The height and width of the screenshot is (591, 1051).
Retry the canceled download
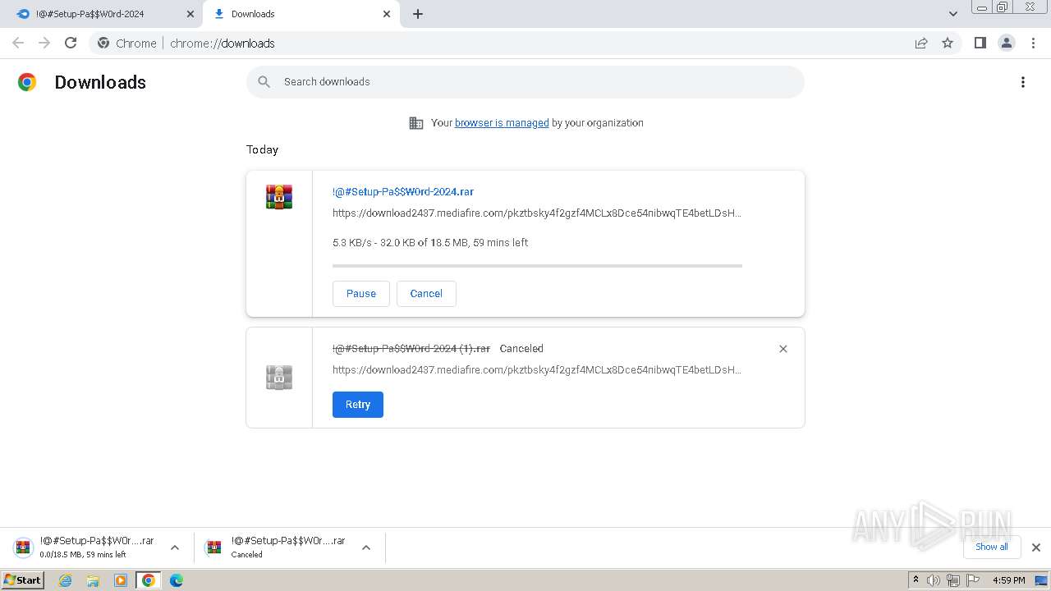[x=358, y=405]
